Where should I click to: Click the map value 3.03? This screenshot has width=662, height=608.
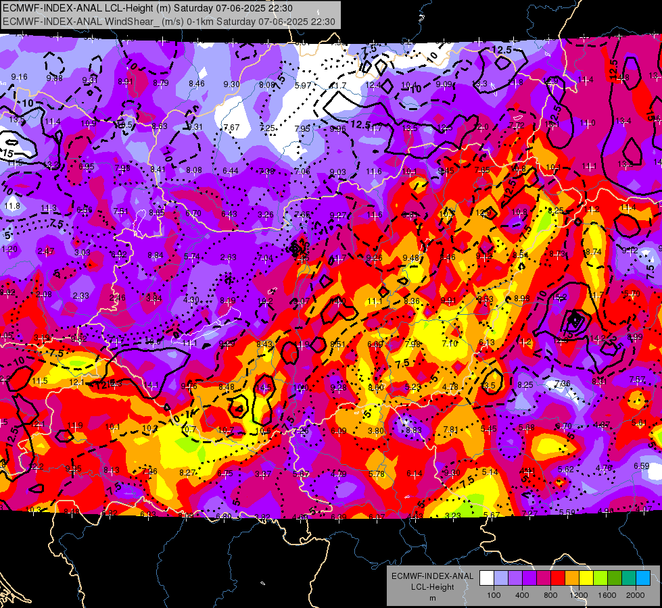click(82, 252)
